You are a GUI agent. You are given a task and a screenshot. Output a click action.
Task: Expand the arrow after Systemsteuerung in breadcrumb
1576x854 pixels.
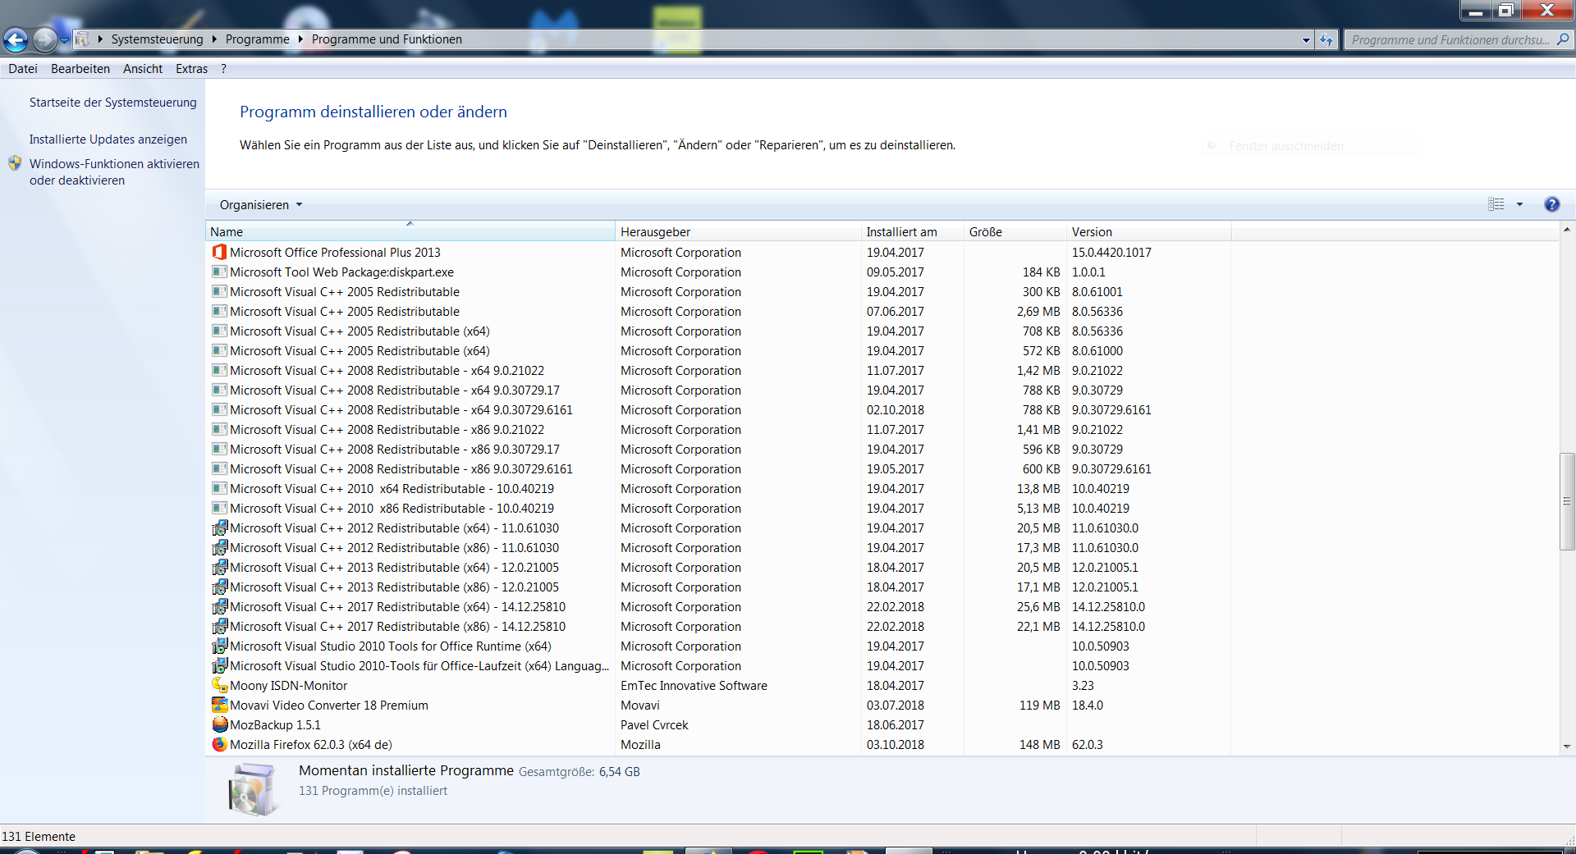tap(214, 39)
